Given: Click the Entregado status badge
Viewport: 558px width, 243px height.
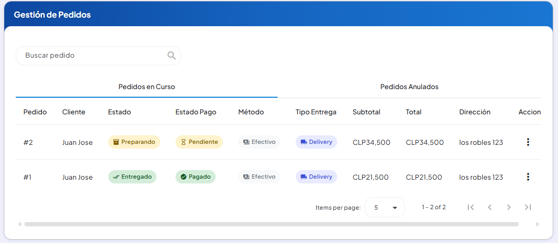Looking at the screenshot, I should coord(133,177).
